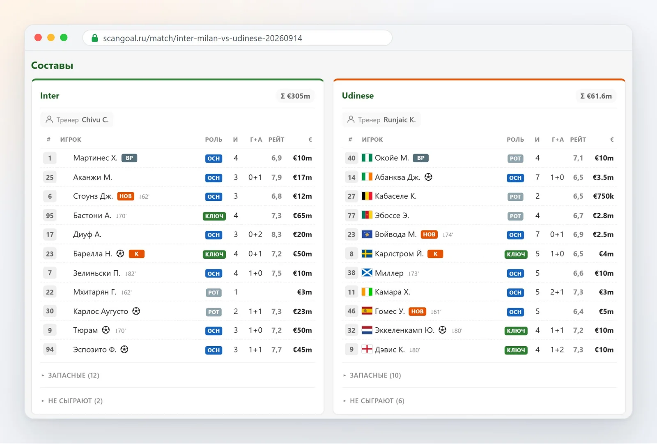Screen dimensions: 657x444
Task: Click the scangoal.ru URL address field
Action: [x=237, y=38]
